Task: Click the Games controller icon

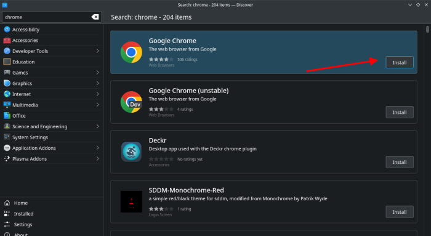Action: 7,73
